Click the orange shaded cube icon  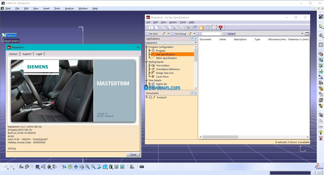click(x=202, y=28)
